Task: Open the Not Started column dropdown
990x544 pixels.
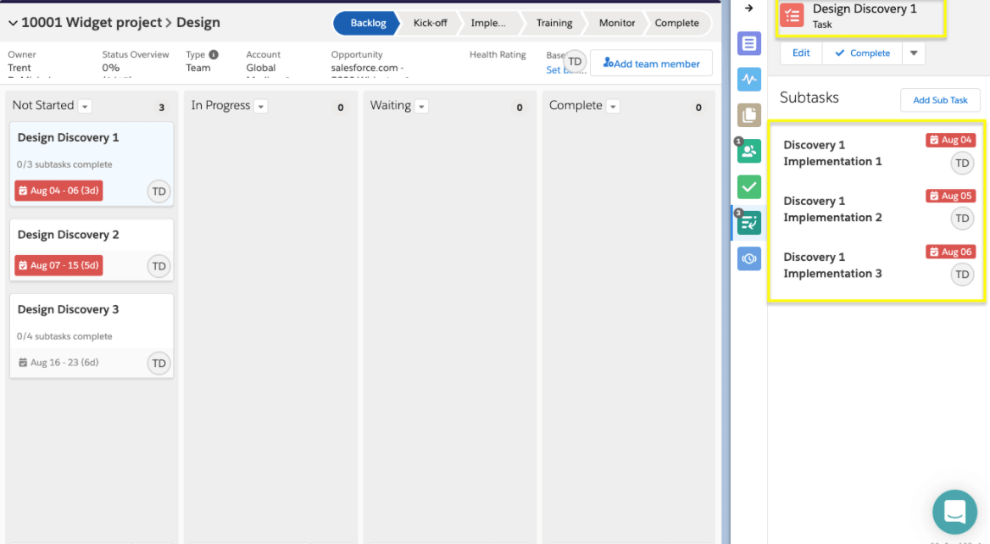Action: [x=85, y=106]
